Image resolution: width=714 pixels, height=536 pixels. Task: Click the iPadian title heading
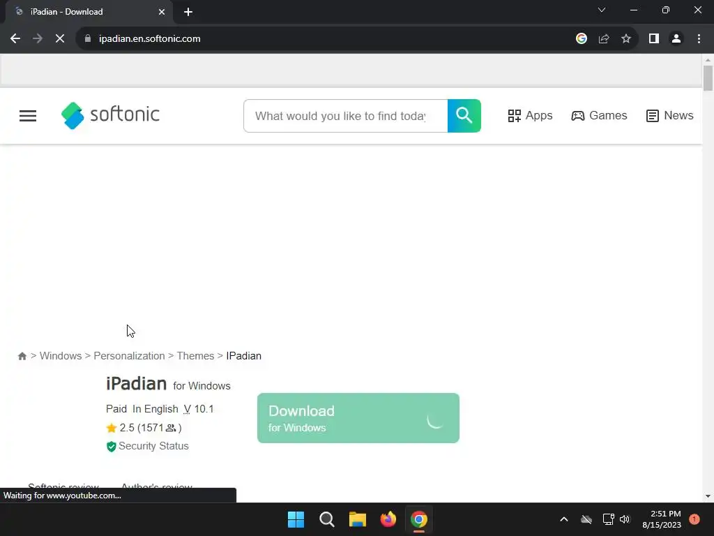136,384
